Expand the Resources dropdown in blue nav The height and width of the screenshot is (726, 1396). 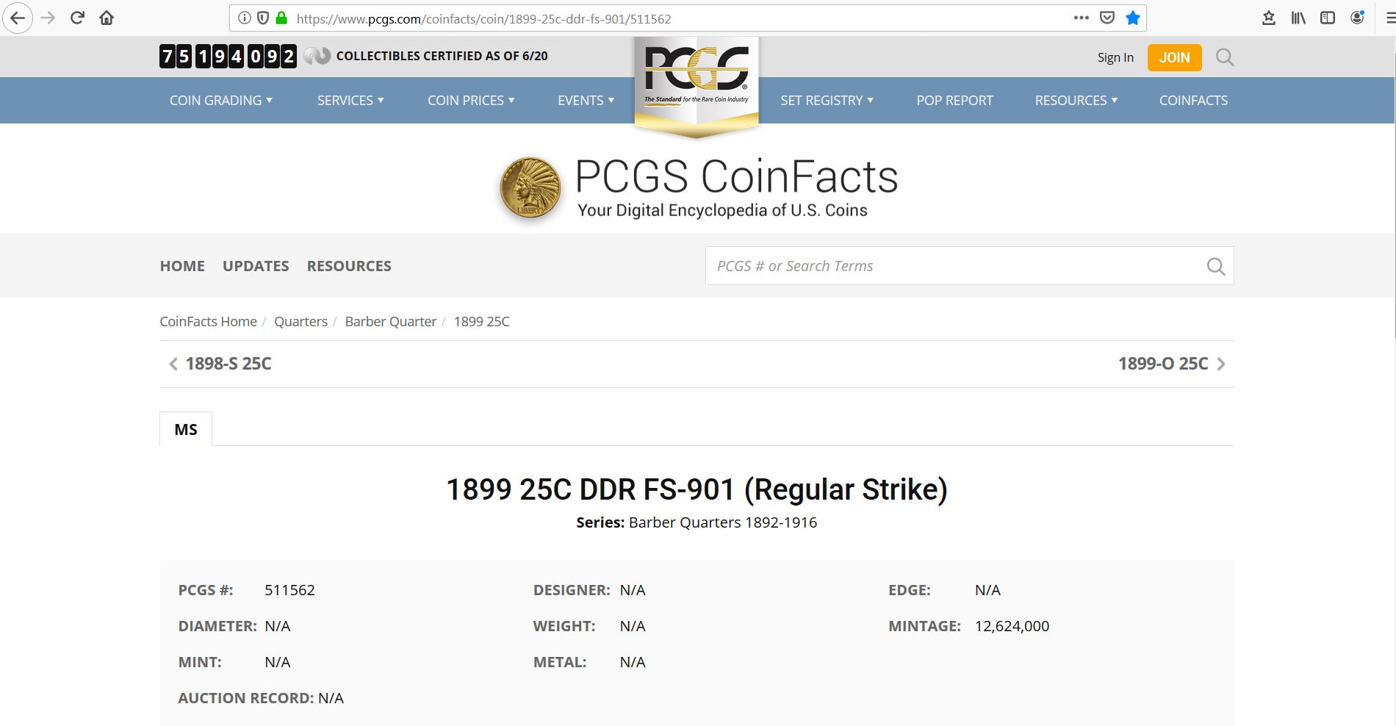1076,100
